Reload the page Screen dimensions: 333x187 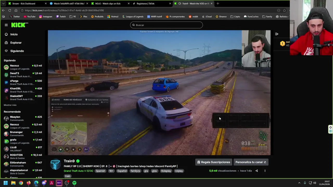[10, 10]
